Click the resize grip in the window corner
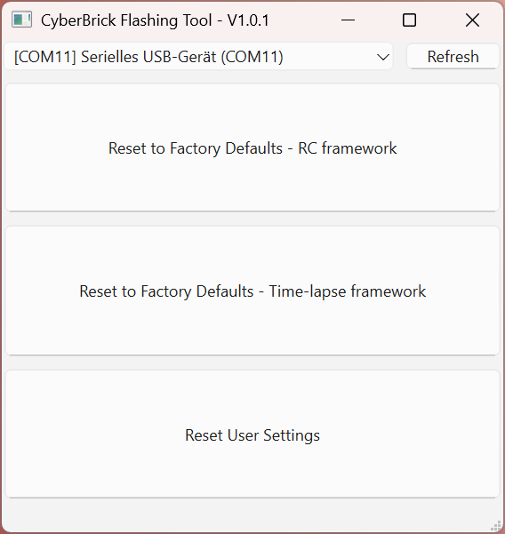 [x=498, y=526]
